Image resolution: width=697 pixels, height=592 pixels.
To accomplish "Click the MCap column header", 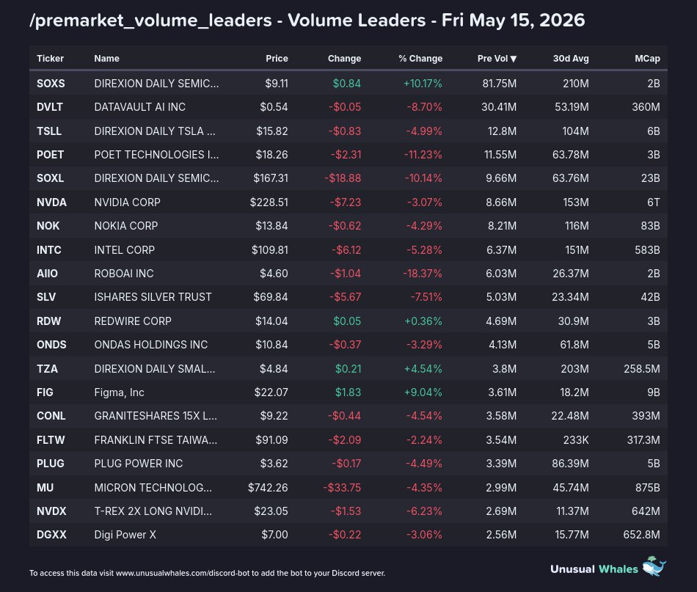I will click(647, 58).
